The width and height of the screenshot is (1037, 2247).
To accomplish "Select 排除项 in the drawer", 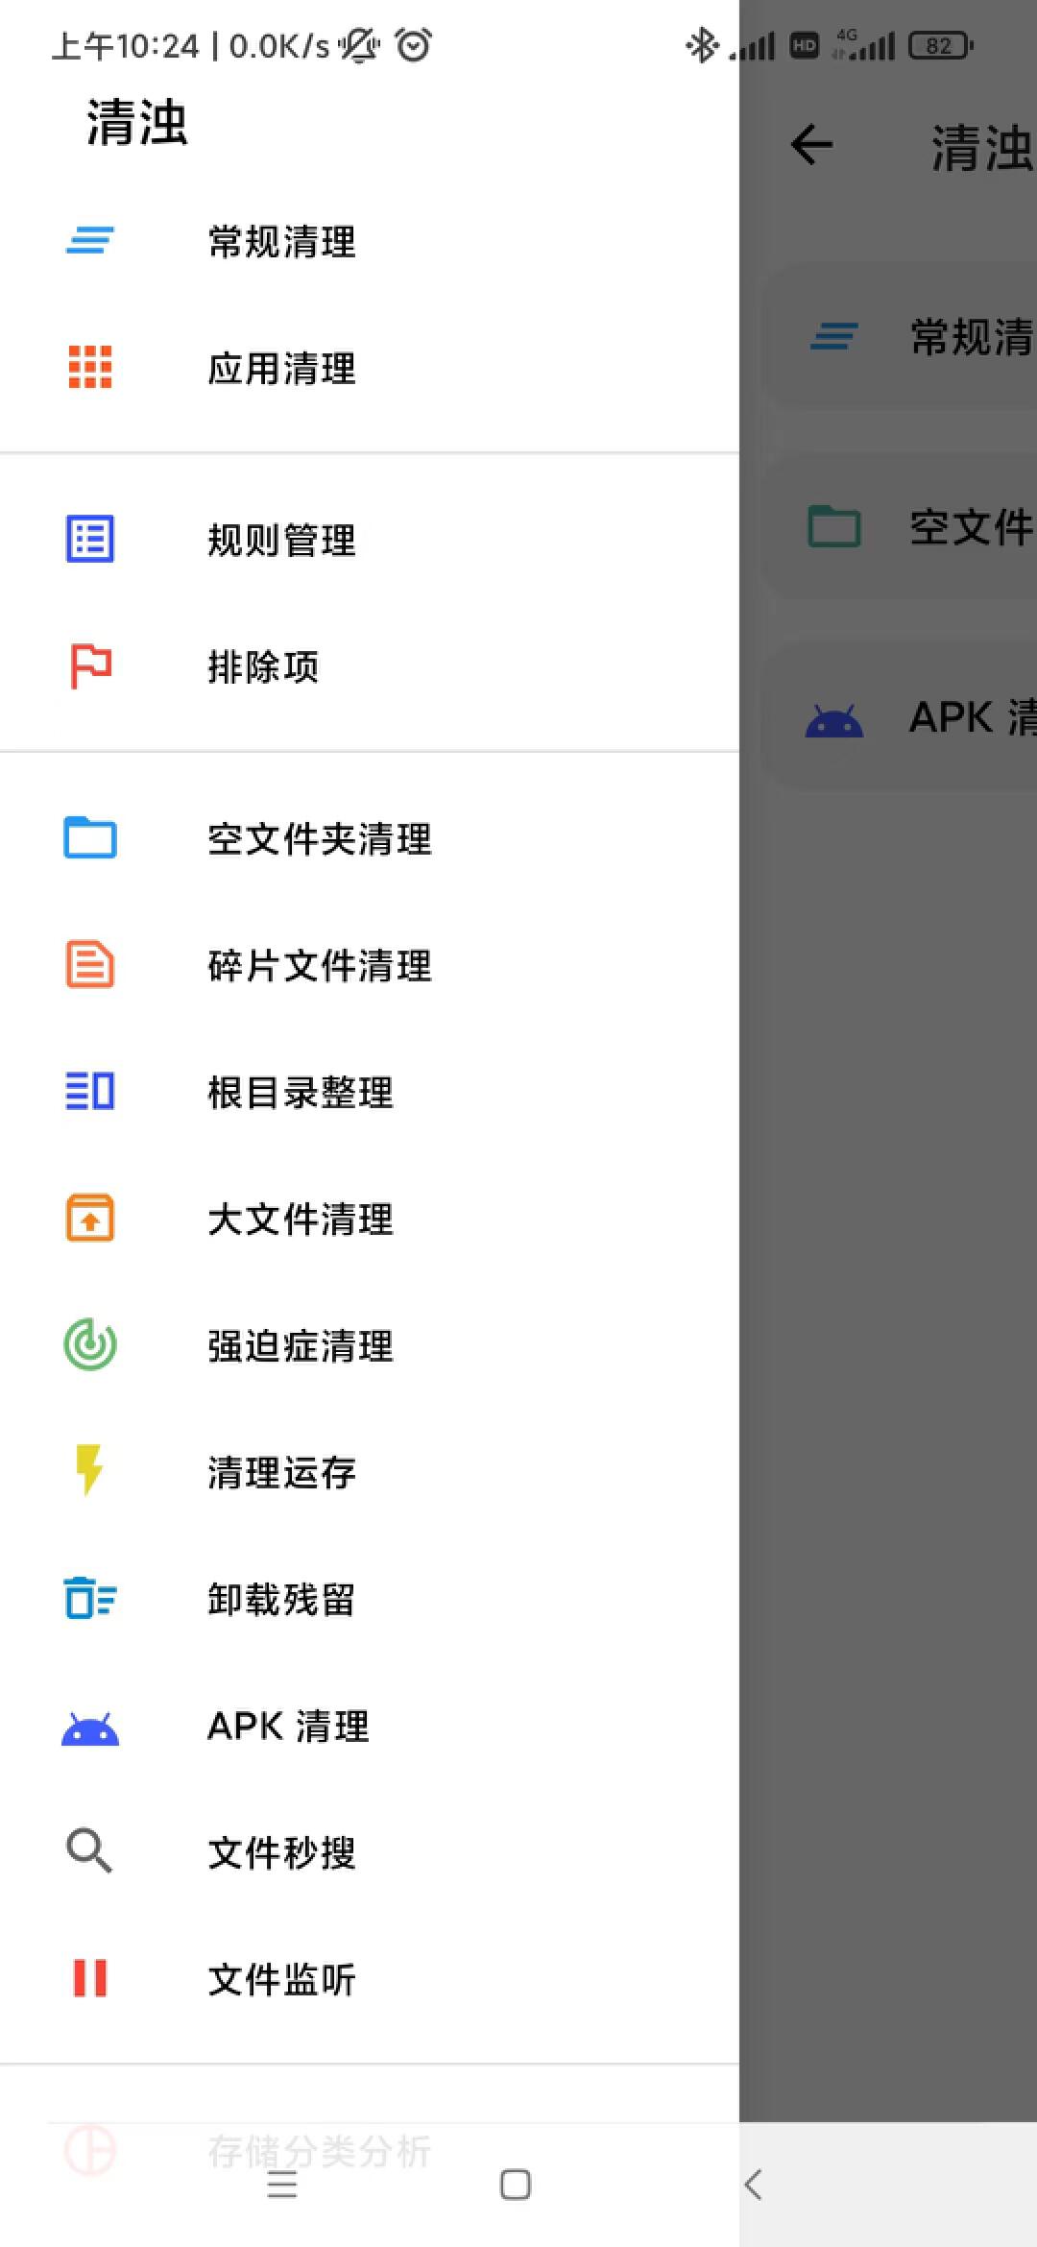I will tap(370, 666).
